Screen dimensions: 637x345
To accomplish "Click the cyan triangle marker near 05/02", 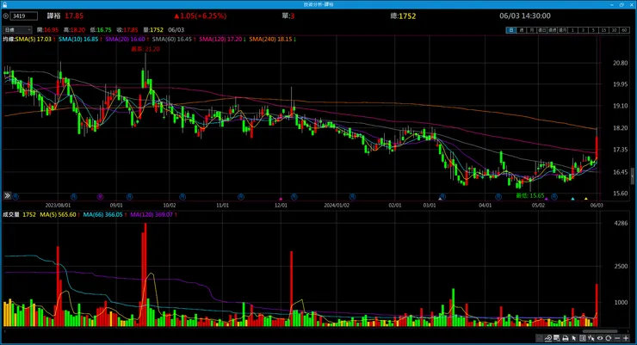I will pos(572,199).
